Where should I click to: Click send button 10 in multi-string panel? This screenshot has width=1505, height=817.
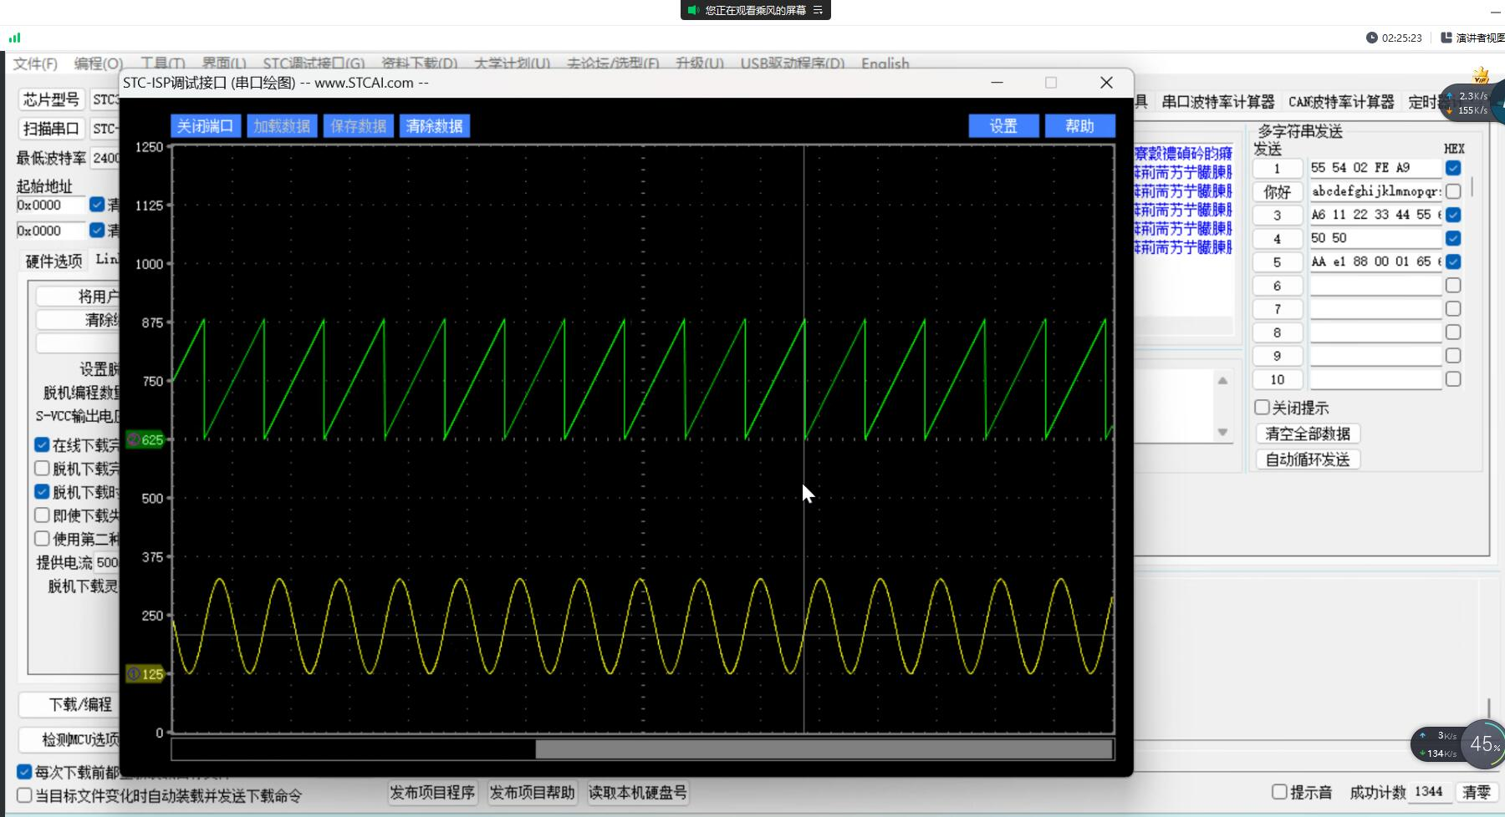1277,379
